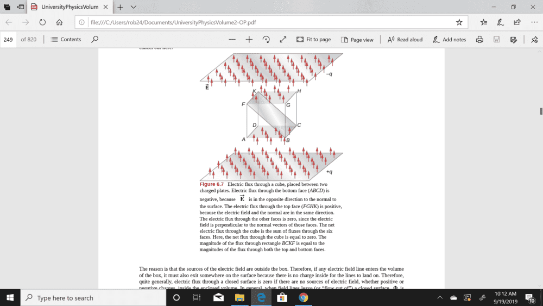Open the clock showing 10:12 AM
The height and width of the screenshot is (306, 543).
click(x=506, y=298)
